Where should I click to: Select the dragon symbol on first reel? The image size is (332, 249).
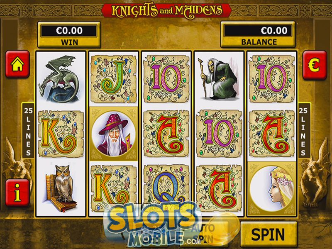point(61,78)
